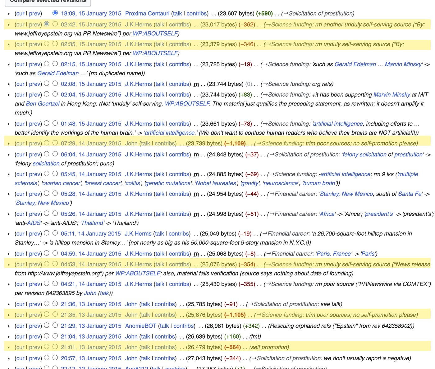Open the 21:04, 13 January 2015 revision

point(91,336)
